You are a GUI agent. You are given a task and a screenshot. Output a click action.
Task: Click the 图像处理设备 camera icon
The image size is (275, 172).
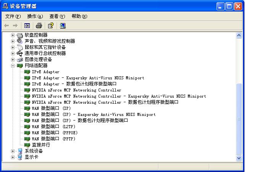point(20,59)
